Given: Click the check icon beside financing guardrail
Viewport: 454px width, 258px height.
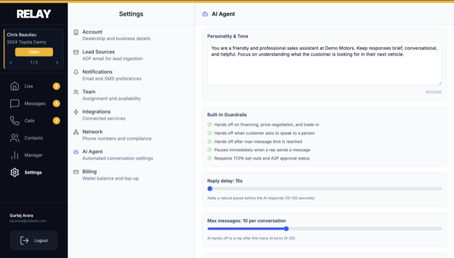Looking at the screenshot, I should pyautogui.click(x=209, y=125).
